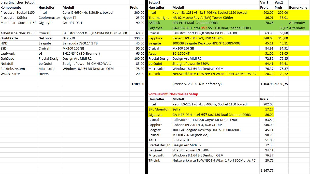Click the 'BH16NS40 (BD-Brenner)' cell

(95, 53)
